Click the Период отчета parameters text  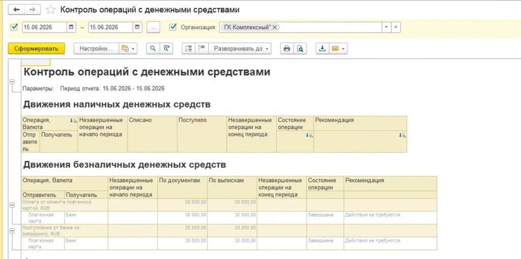pos(112,89)
